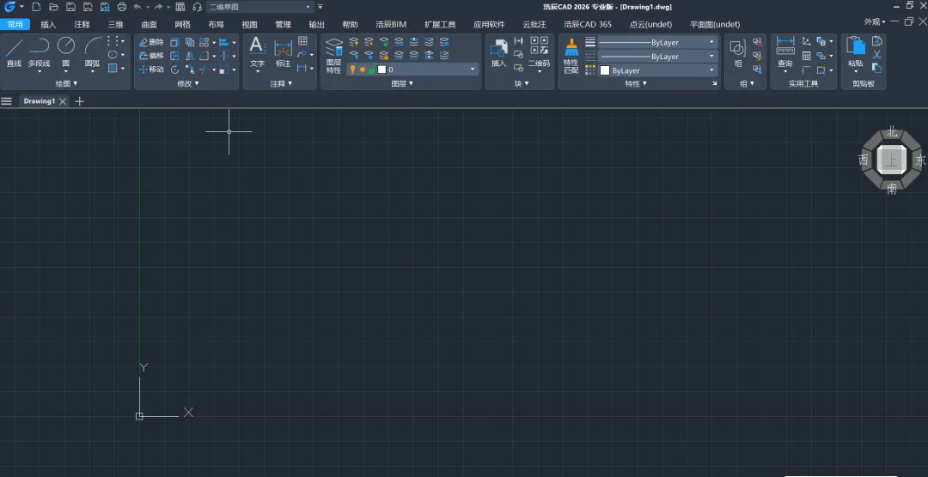Click the 查询 measure tool
928x477 pixels.
click(x=785, y=52)
